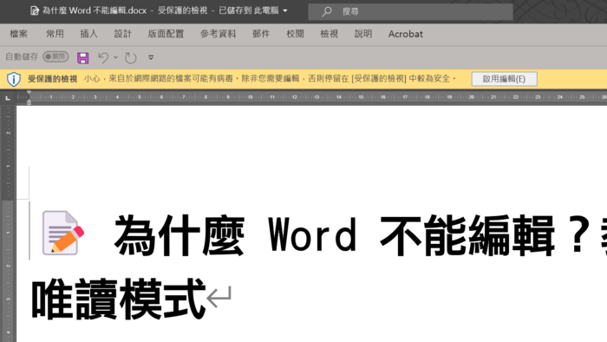Click the vertical ruler on the left
Viewport: 607px width, 342px height.
click(x=8, y=223)
